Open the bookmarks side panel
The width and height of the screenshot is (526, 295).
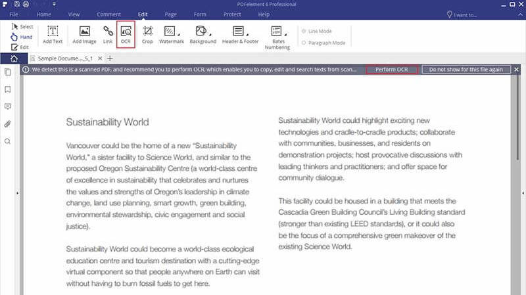tap(8, 89)
